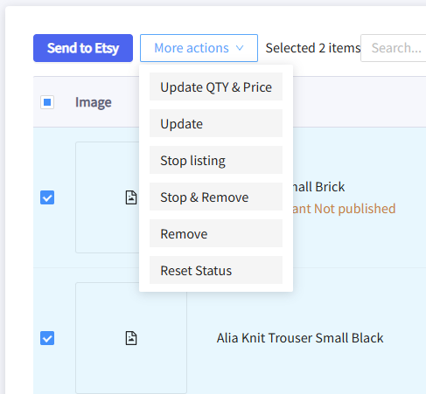Toggle the select-all checkbox in table header

pyautogui.click(x=47, y=102)
